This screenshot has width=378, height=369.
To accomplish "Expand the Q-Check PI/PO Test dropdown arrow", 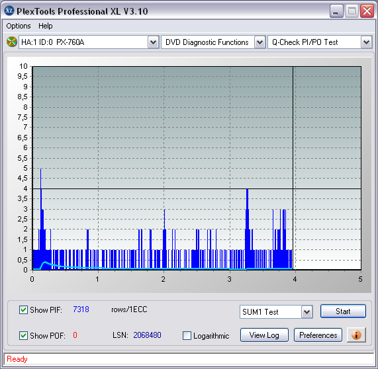I will coord(367,42).
